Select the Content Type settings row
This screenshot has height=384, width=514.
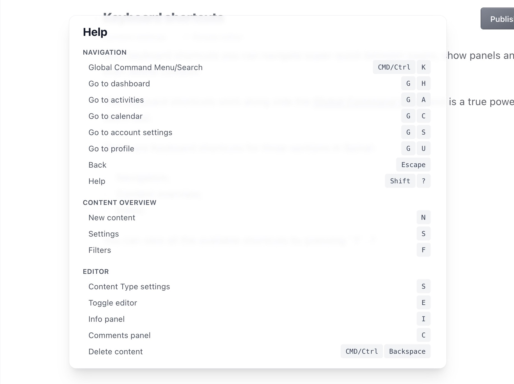pyautogui.click(x=129, y=287)
